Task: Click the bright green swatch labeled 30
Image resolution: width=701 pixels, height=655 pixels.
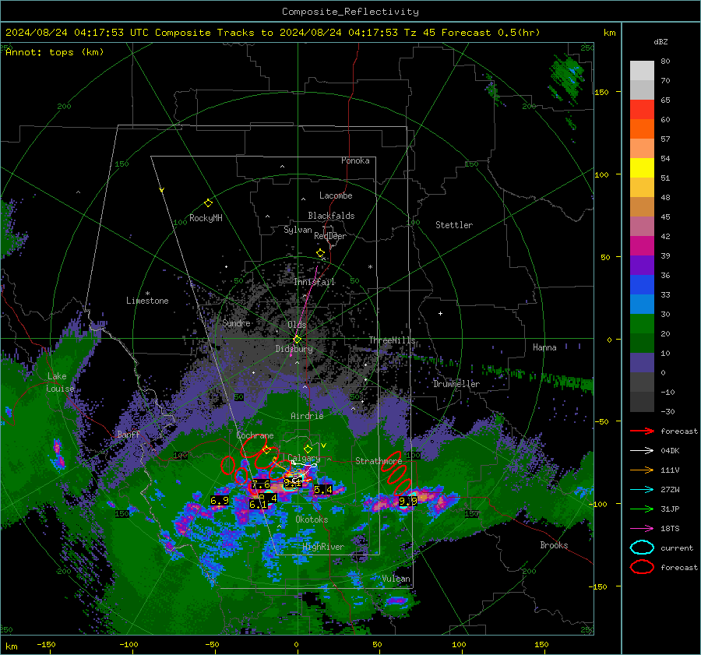Action: (x=642, y=323)
